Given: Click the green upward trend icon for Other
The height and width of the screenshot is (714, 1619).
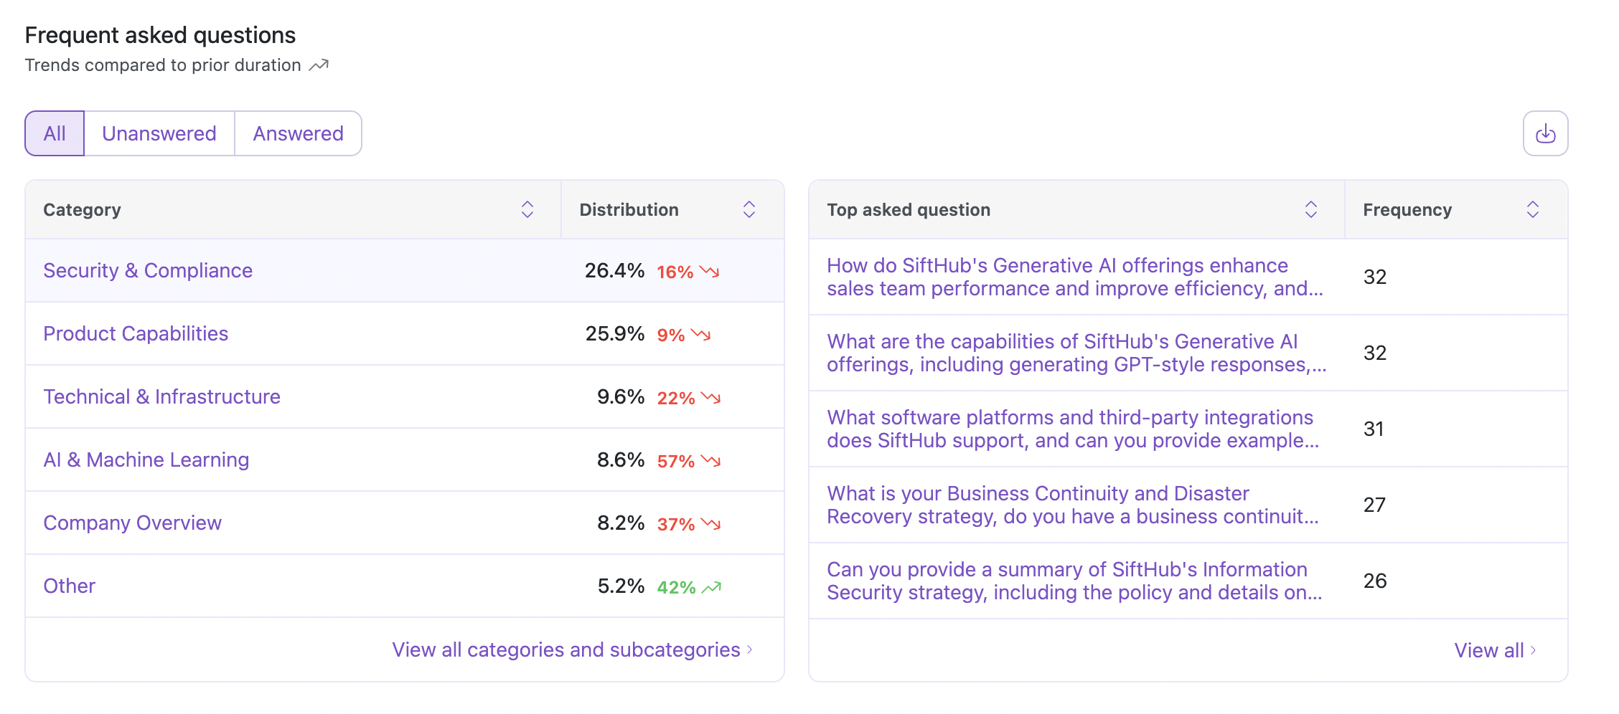Looking at the screenshot, I should (x=711, y=587).
